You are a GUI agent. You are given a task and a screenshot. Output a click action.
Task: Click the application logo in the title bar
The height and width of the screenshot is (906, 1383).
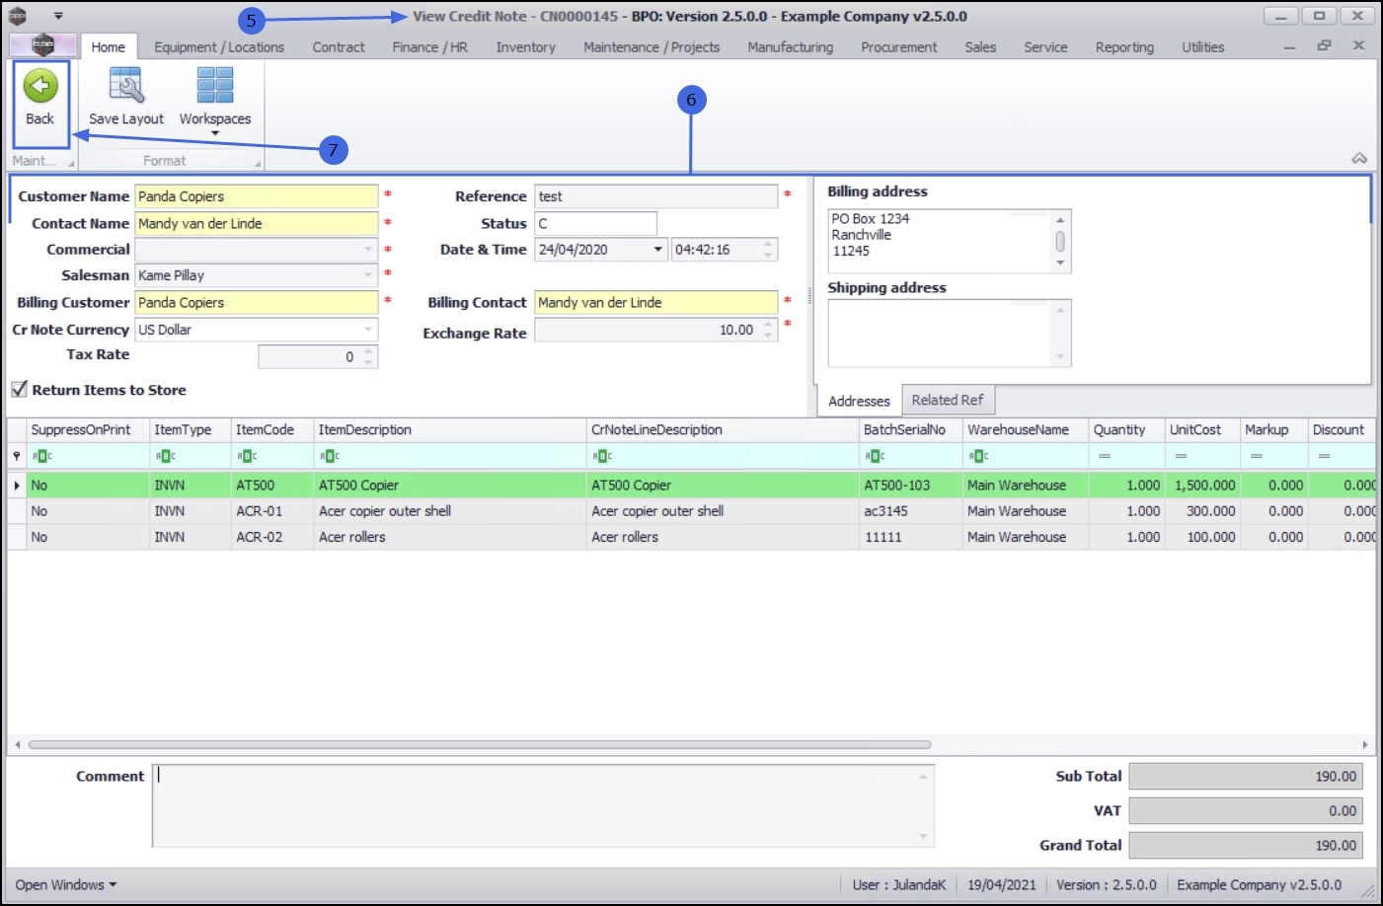tap(17, 16)
